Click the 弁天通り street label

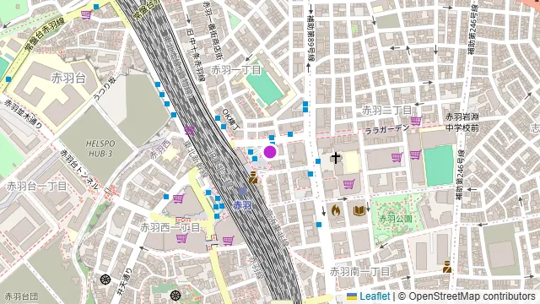[124, 281]
